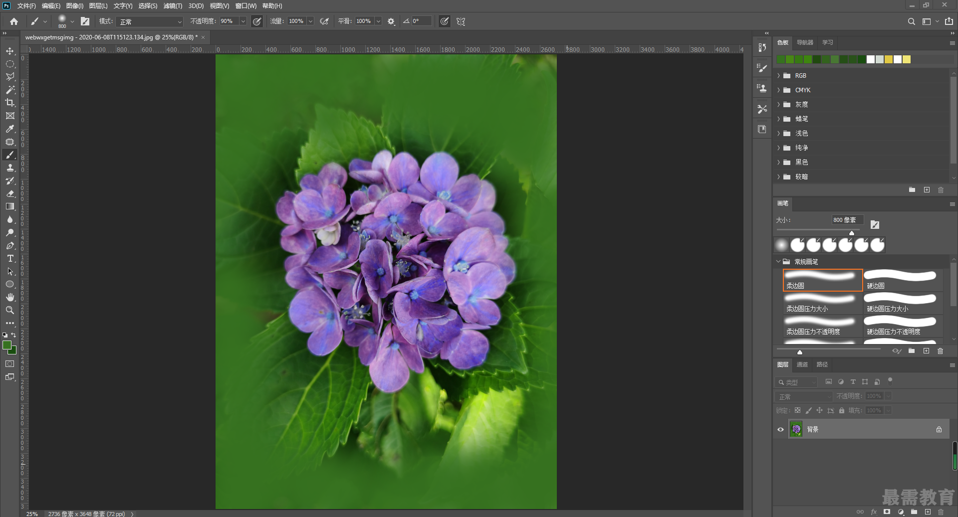Image resolution: width=958 pixels, height=517 pixels.
Task: Enable airbrush-style build-up effects
Action: tap(324, 21)
